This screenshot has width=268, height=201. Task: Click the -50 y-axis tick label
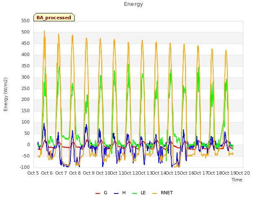(x=26, y=156)
